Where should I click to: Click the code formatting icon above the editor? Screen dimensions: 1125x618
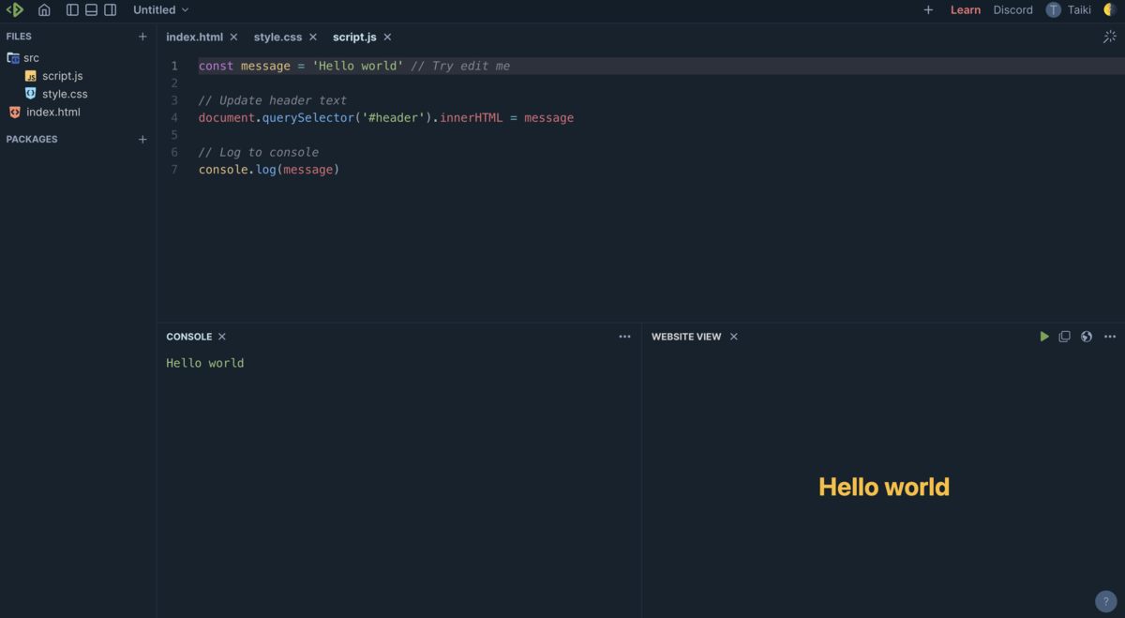pyautogui.click(x=1110, y=37)
